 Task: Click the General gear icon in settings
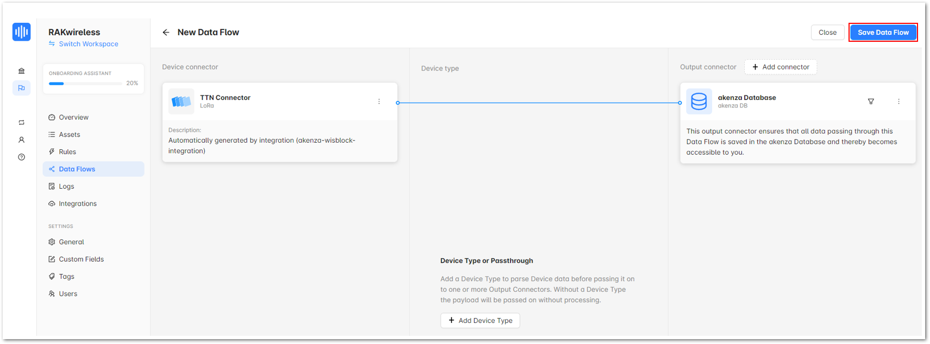click(x=52, y=242)
